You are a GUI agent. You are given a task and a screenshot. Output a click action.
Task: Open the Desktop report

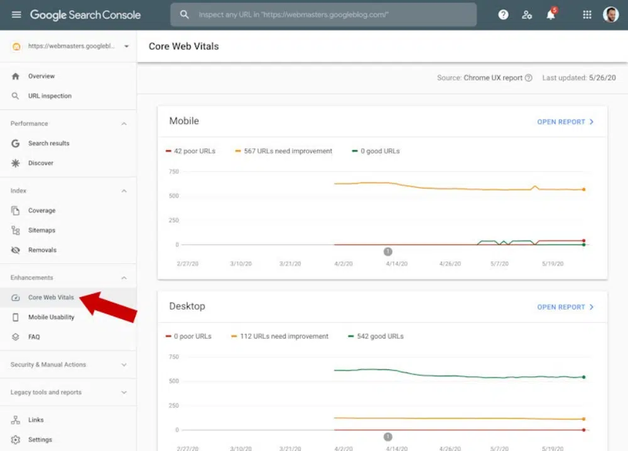click(565, 307)
